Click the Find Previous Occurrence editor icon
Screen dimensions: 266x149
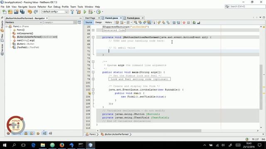click(140, 22)
